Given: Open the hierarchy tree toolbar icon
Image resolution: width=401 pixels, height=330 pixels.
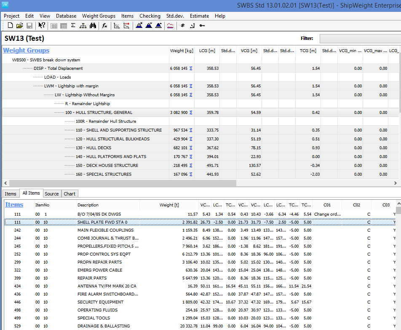Looking at the screenshot, I should (x=83, y=26).
